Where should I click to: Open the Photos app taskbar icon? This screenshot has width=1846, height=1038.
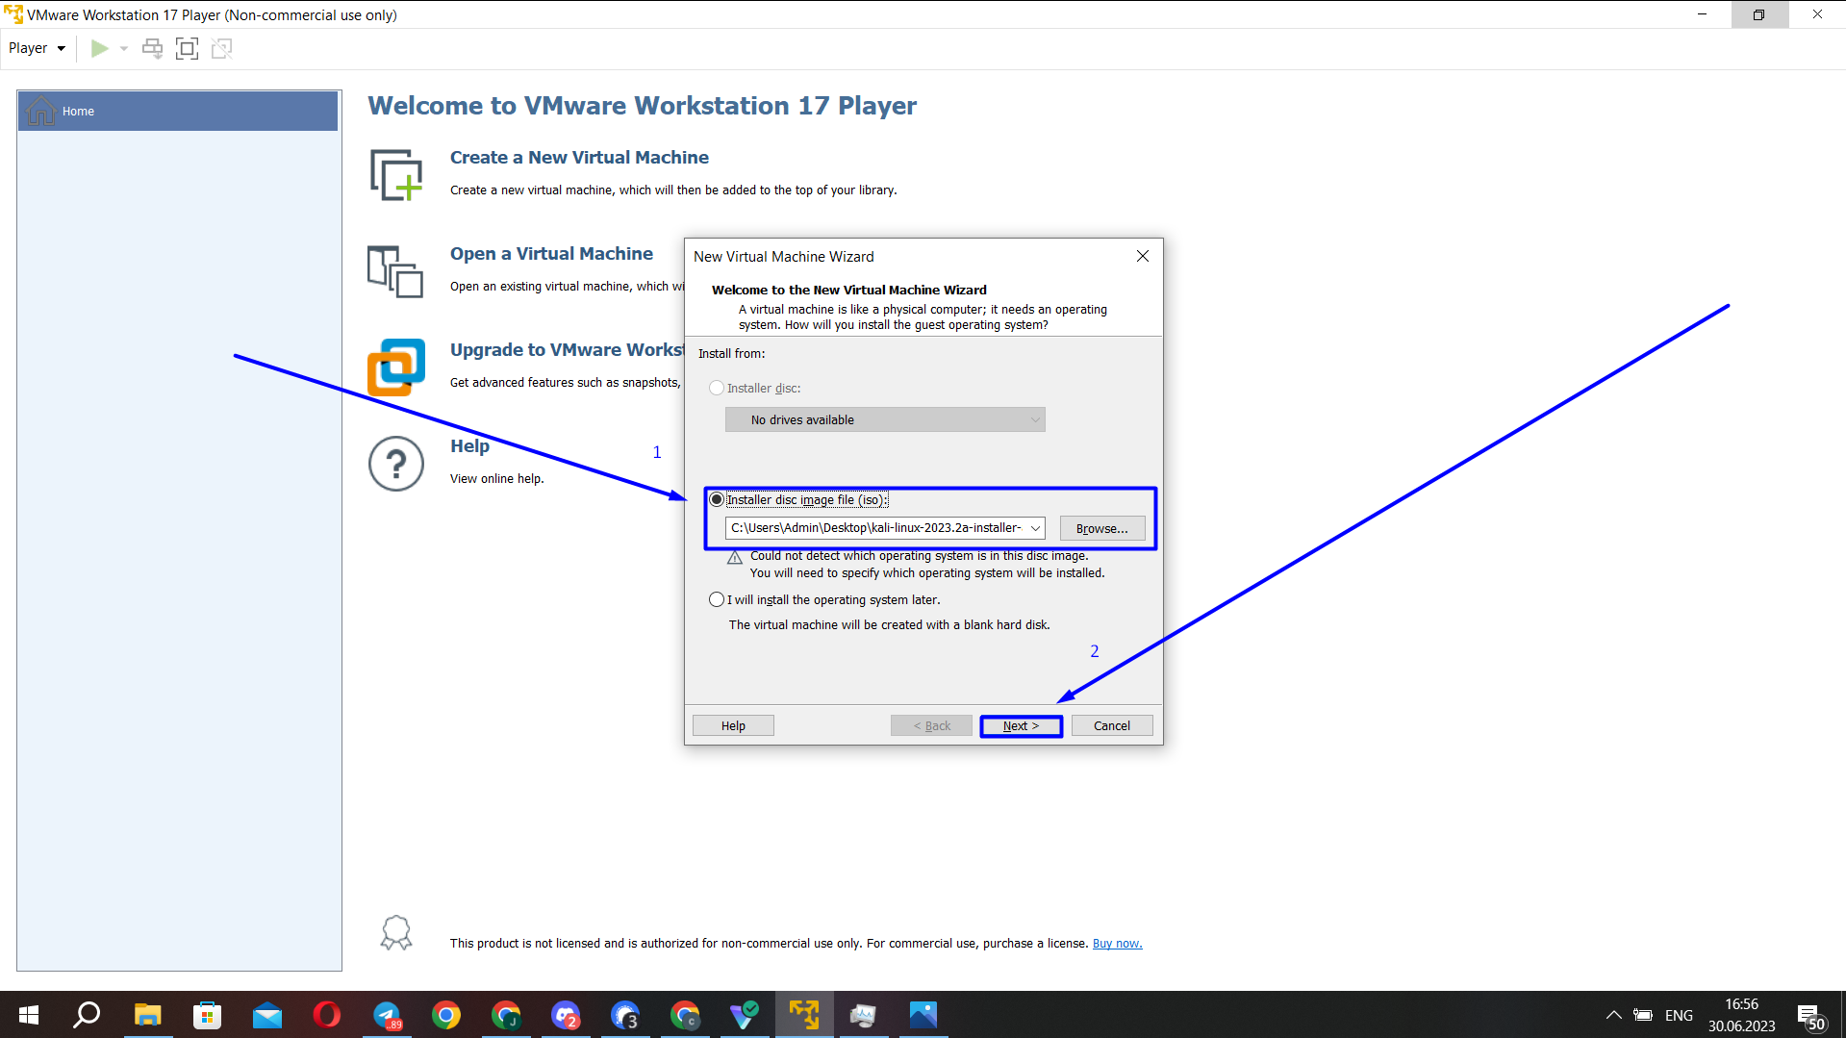pyautogui.click(x=923, y=1015)
